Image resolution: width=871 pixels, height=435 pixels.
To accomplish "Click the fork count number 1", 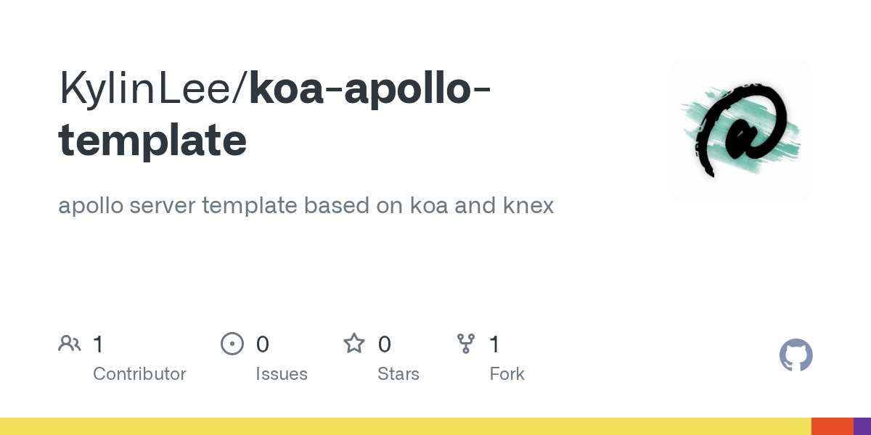I will [495, 344].
